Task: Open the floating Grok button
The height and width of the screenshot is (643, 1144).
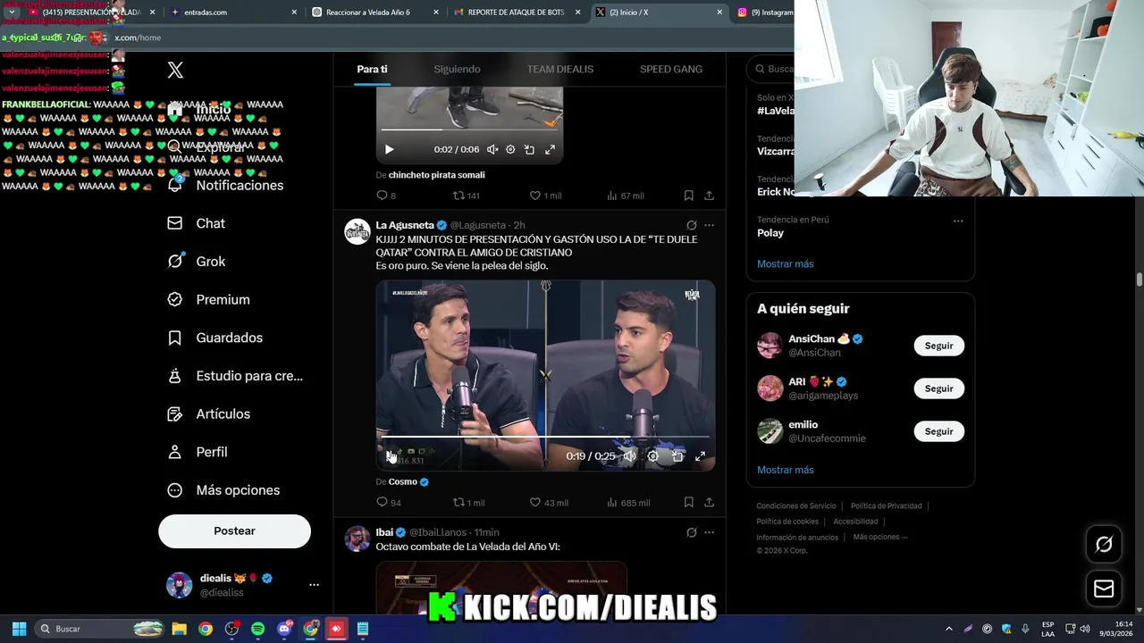Action: point(1104,545)
